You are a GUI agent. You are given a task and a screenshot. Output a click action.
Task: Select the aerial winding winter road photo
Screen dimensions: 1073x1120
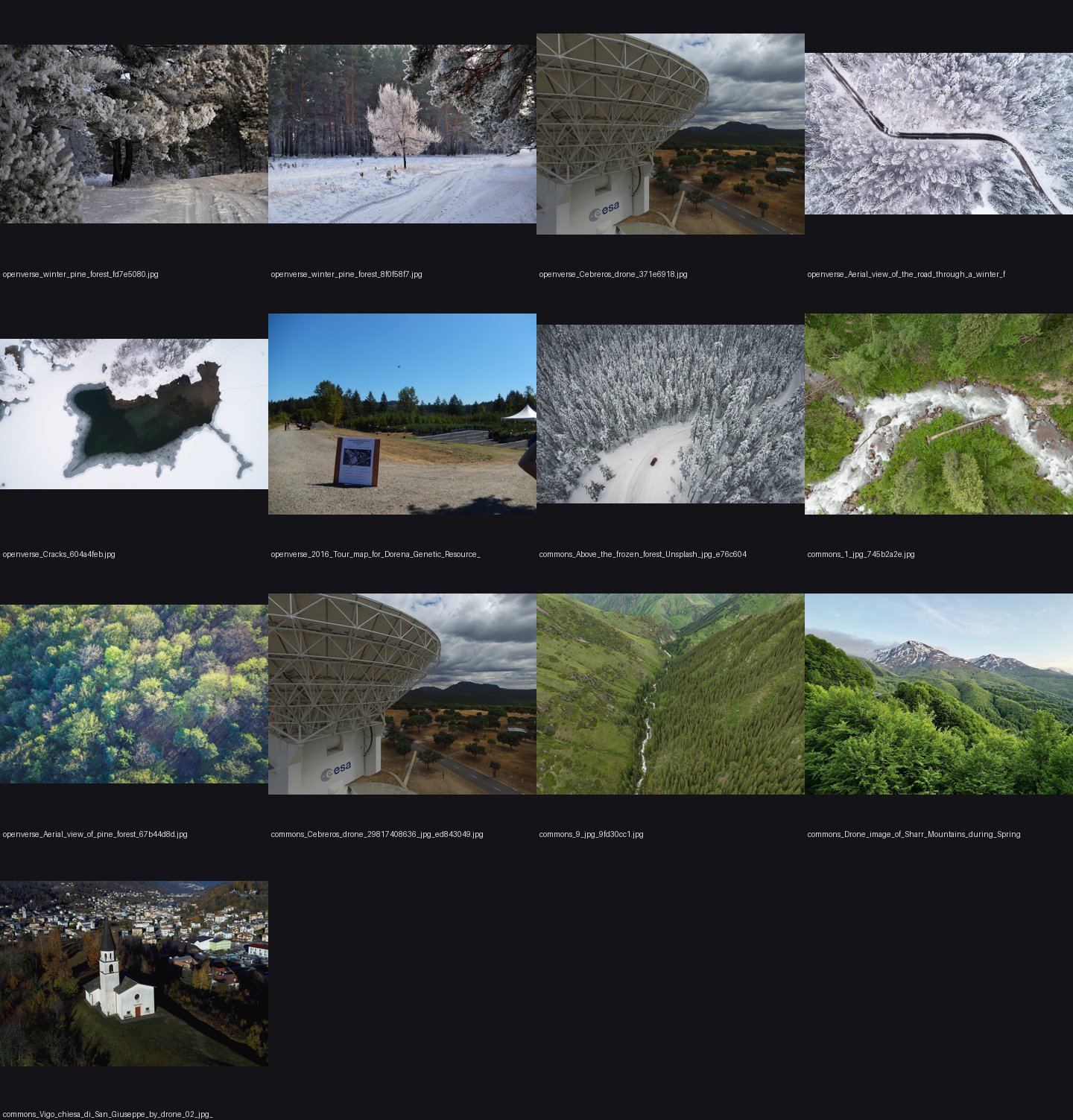[x=939, y=134]
